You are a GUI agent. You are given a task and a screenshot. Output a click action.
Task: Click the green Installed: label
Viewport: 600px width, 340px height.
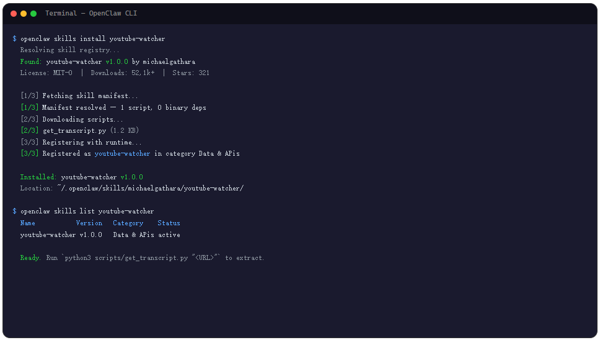coord(38,177)
